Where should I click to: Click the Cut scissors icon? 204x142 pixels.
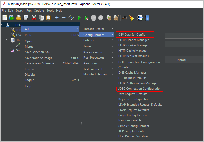pos(34,18)
